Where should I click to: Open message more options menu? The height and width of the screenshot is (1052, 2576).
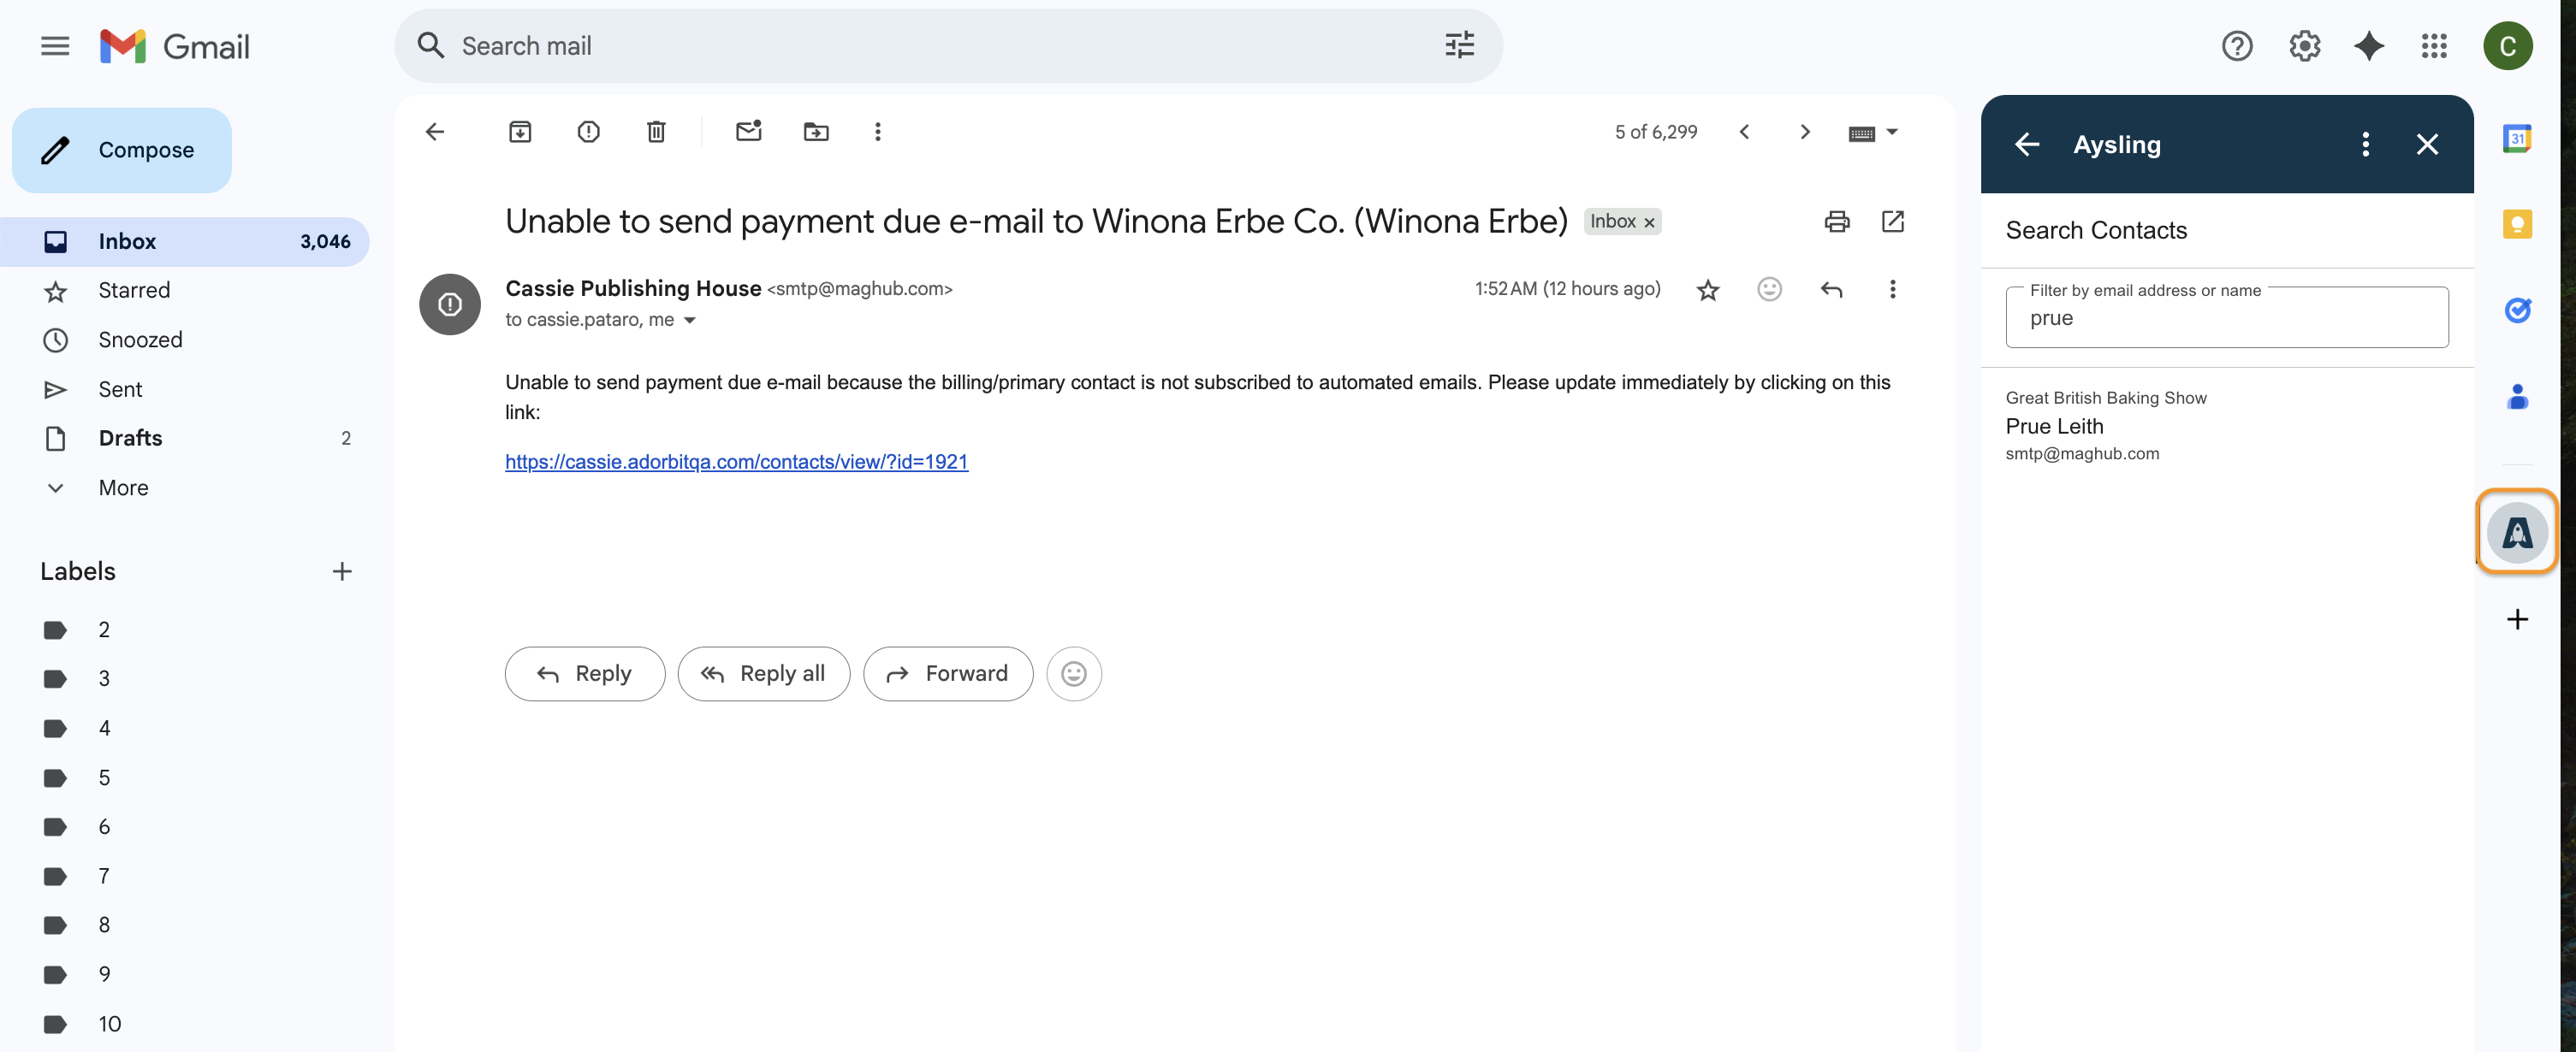point(1892,290)
